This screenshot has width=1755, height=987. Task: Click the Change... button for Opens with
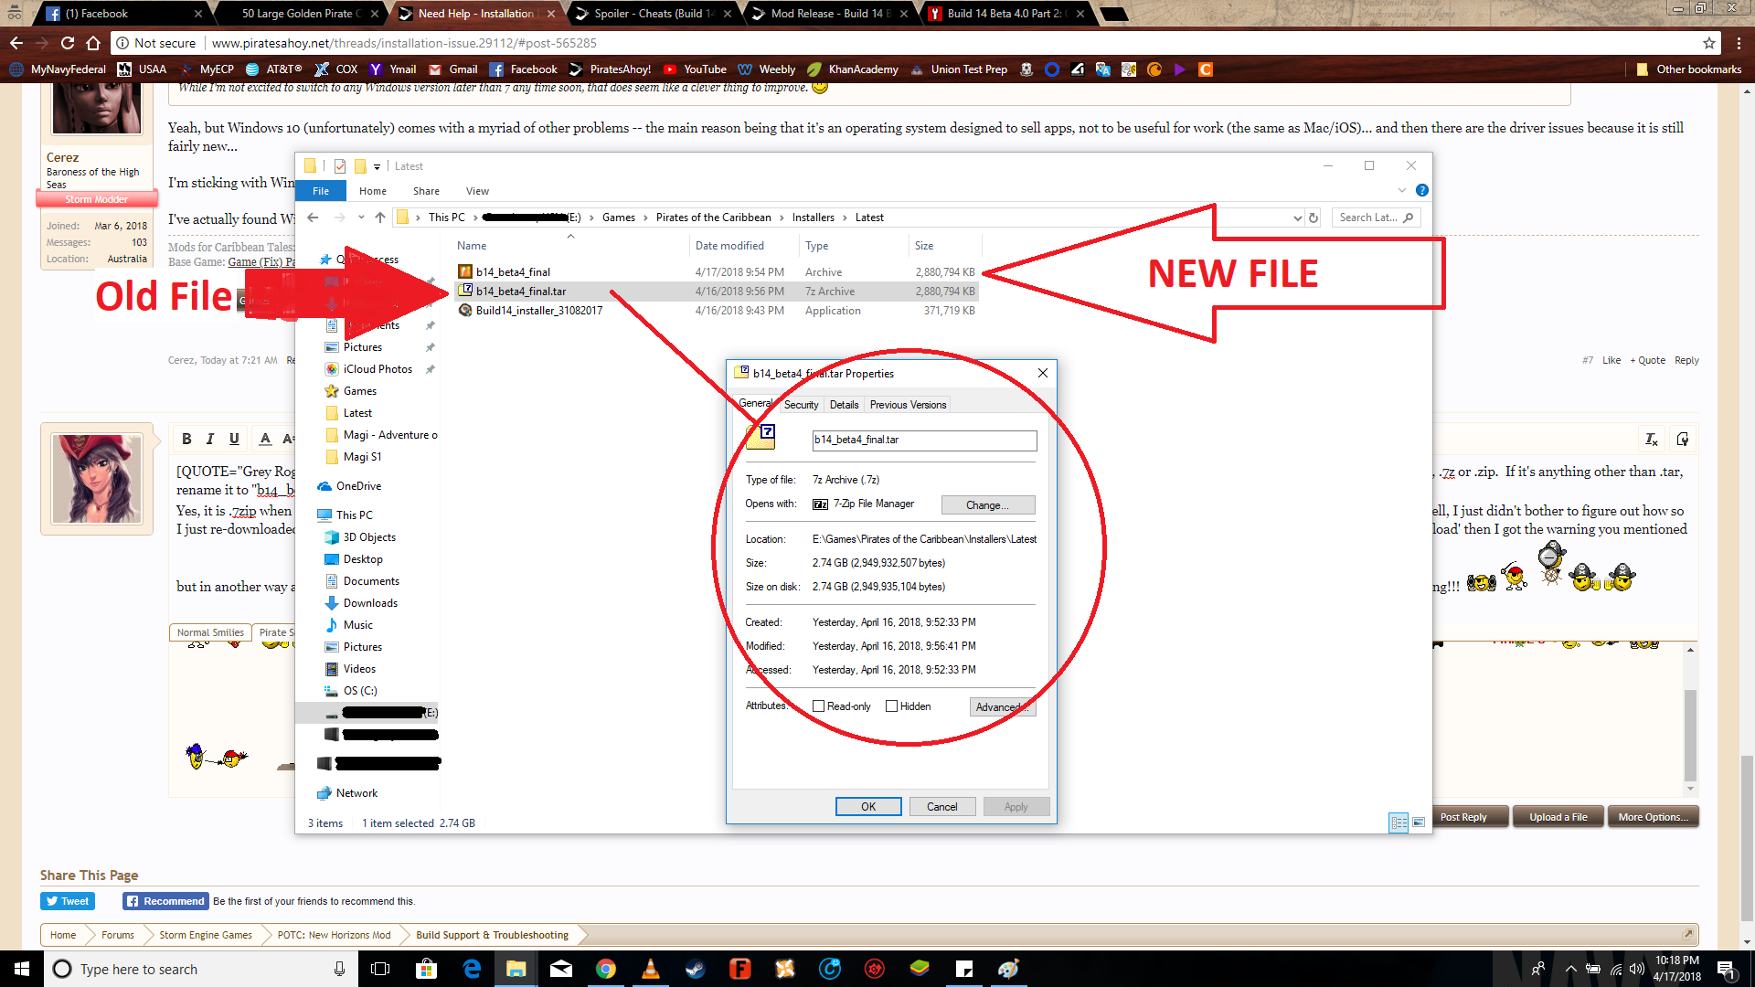(x=987, y=505)
